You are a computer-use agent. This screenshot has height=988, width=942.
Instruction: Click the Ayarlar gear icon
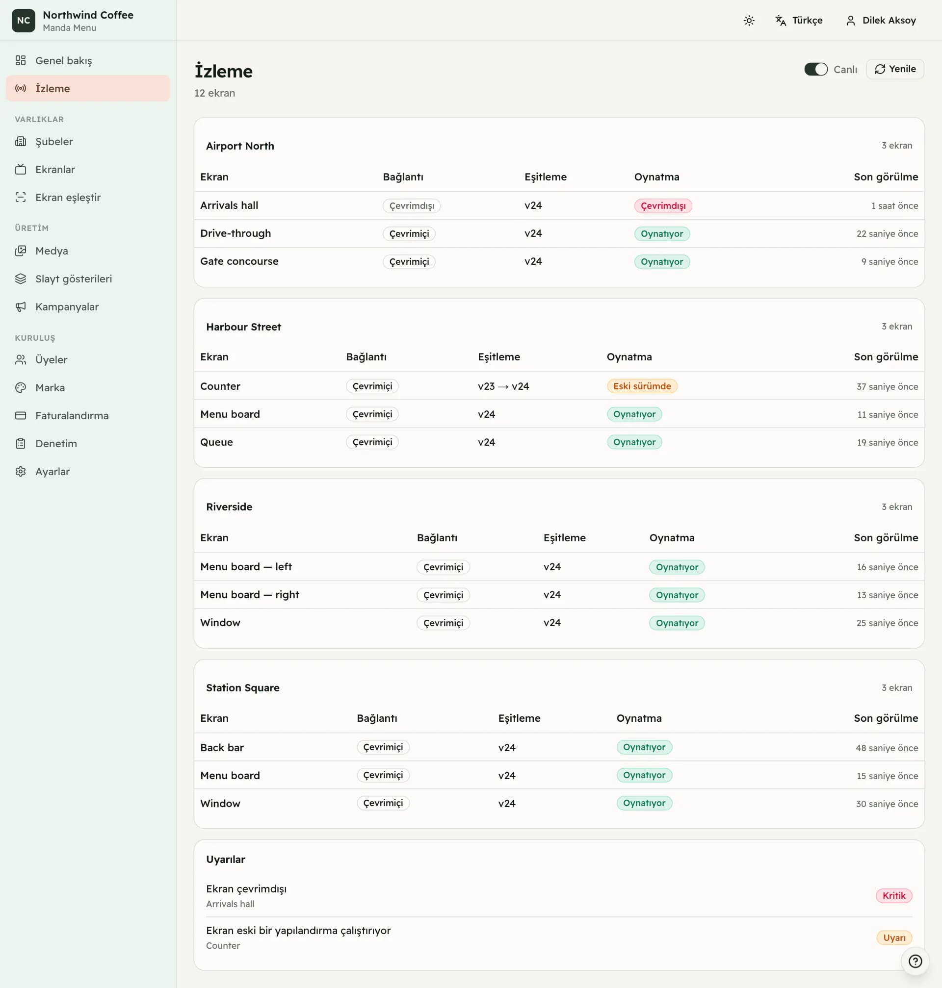click(21, 472)
